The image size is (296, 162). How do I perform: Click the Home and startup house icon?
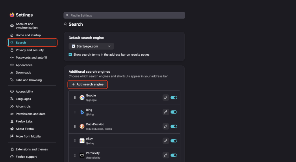click(12, 35)
